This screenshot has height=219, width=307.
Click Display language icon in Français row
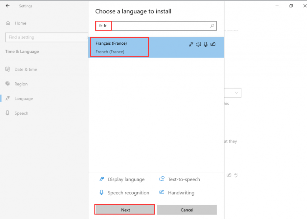[191, 44]
